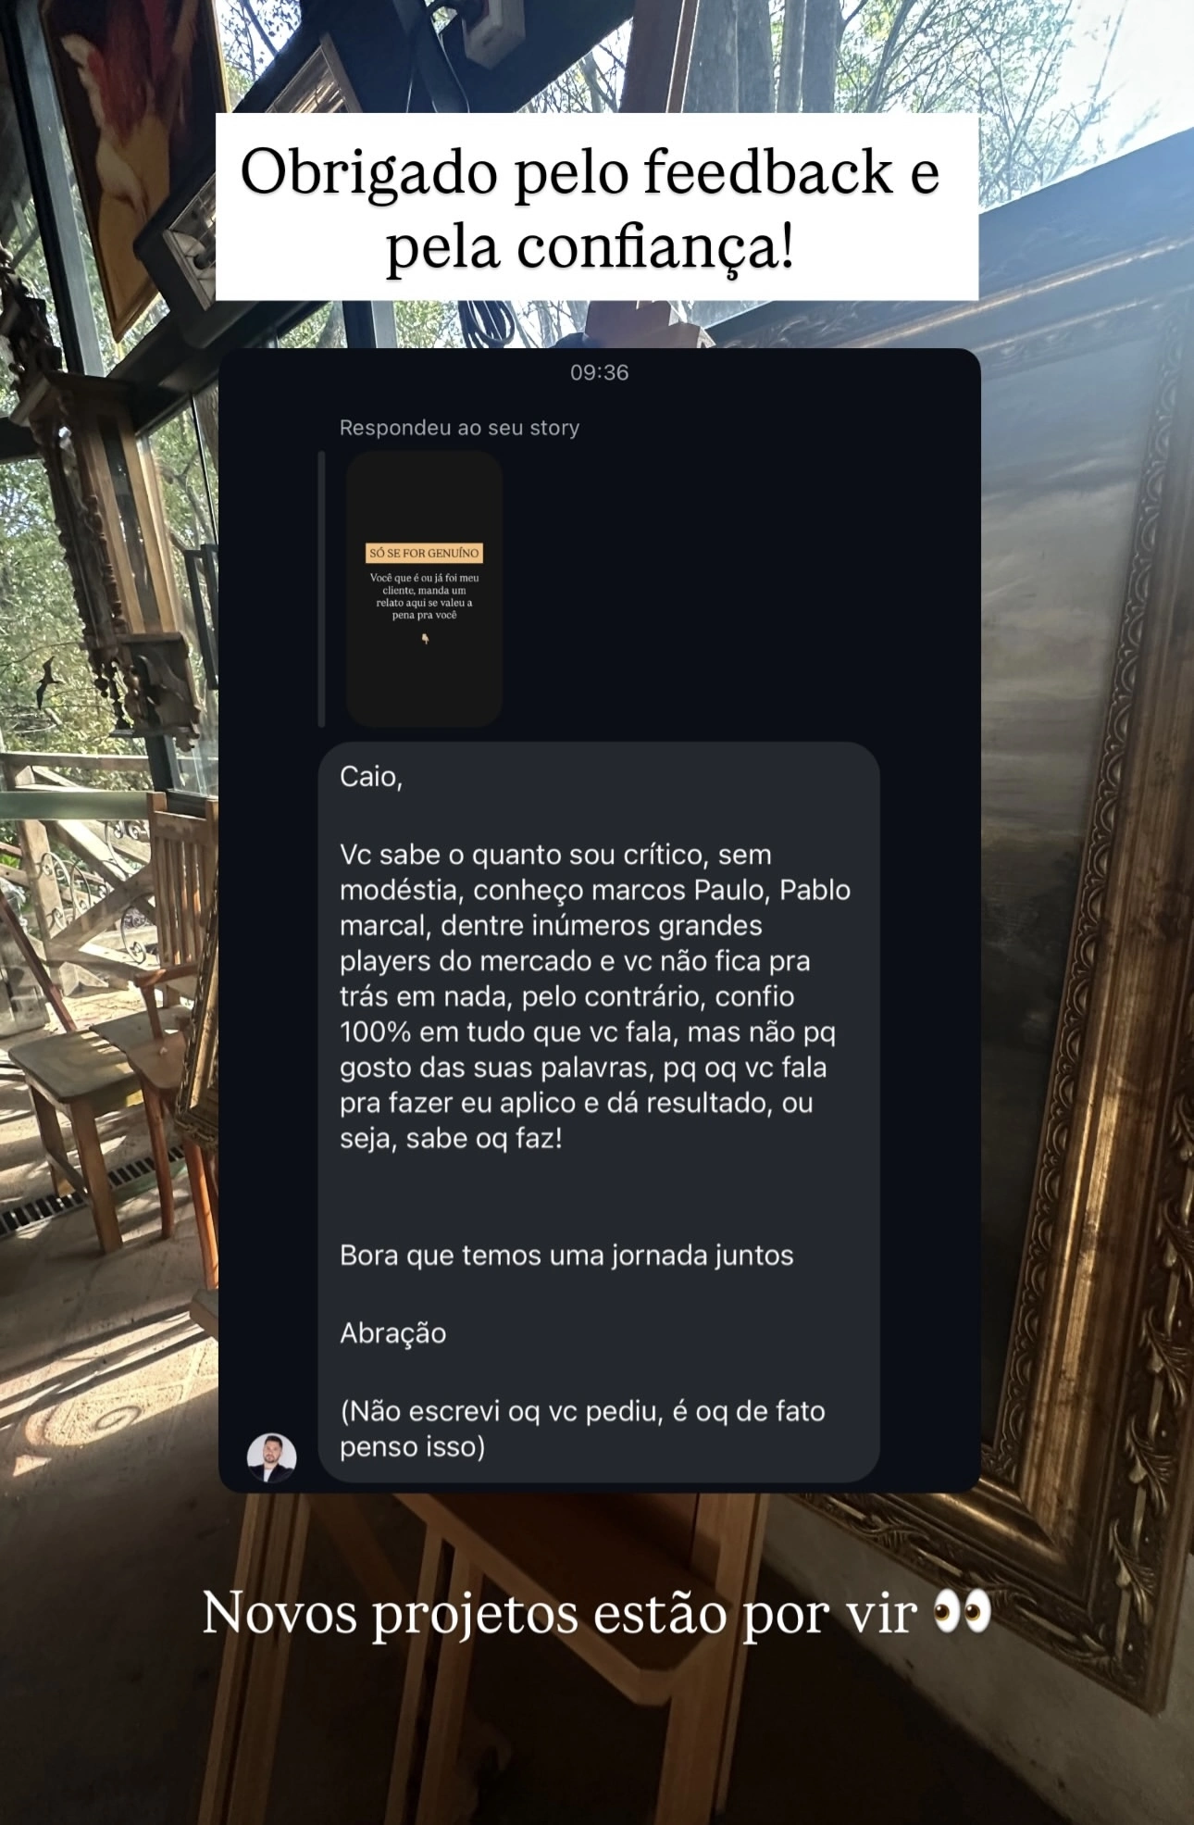Tap the "Abração" sign-off line
Screen dimensions: 1194x1825
click(x=392, y=1333)
